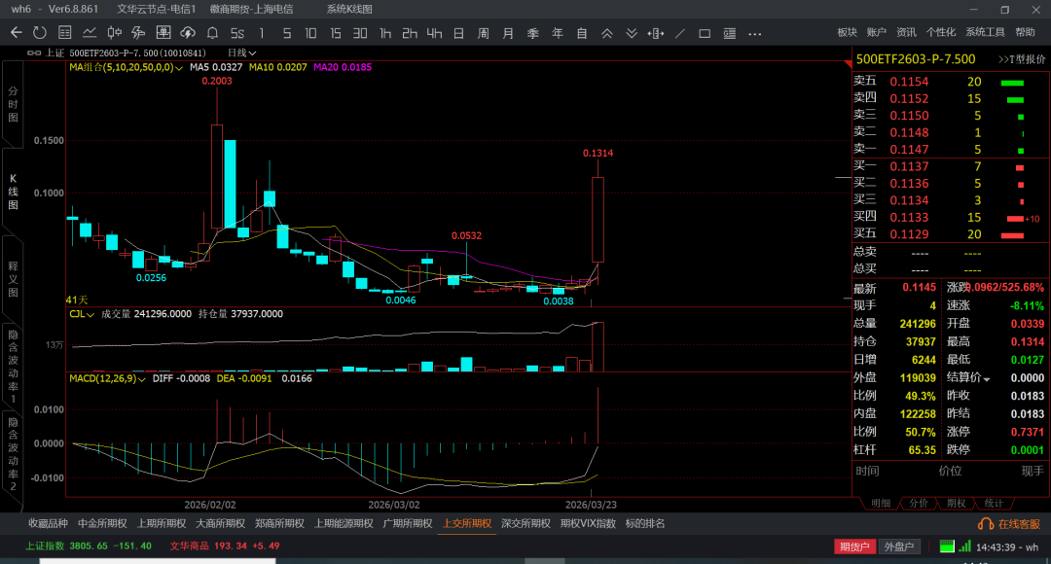
Task: Select the 深交所期权 bottom tab
Action: click(x=525, y=523)
